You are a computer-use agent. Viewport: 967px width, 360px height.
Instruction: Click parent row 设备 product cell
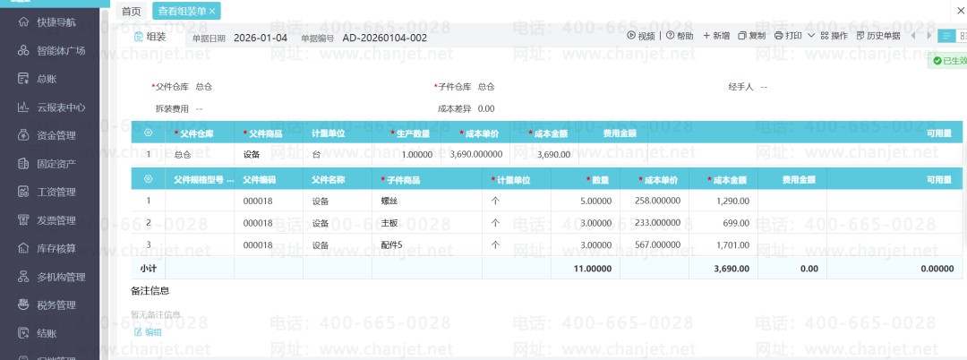click(269, 154)
